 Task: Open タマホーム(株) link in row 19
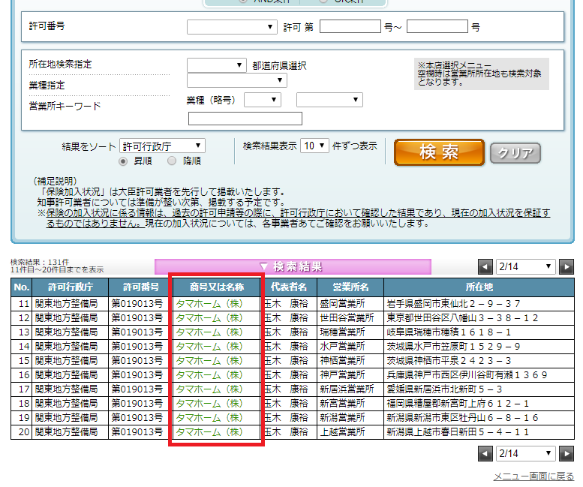pyautogui.click(x=209, y=417)
